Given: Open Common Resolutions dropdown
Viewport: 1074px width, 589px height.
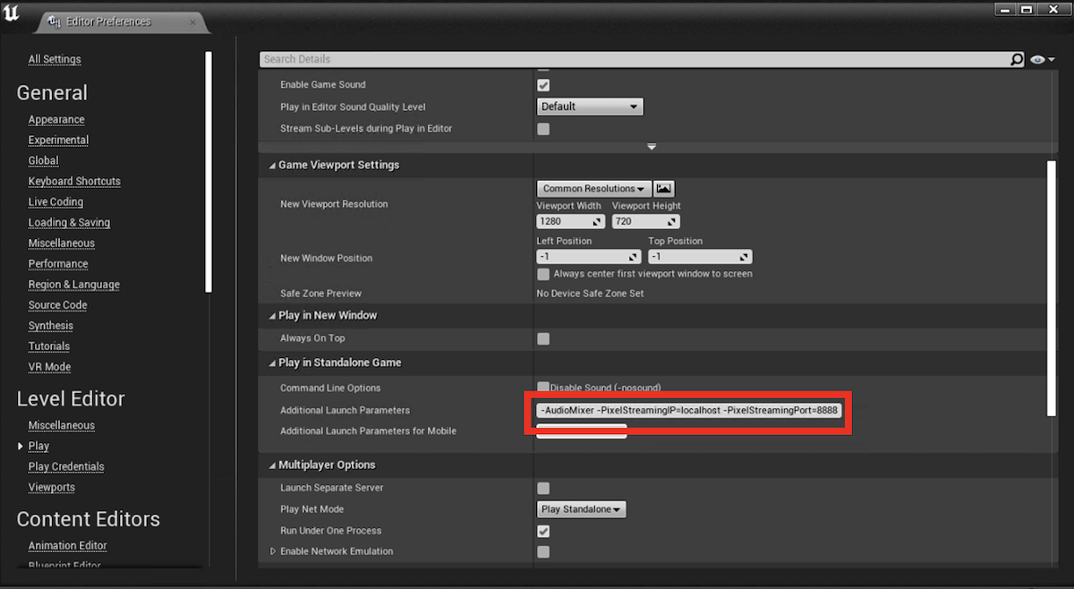Looking at the screenshot, I should 593,189.
